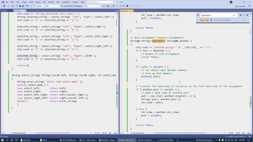Click the taskbar search icon
The width and height of the screenshot is (253, 142).
7,140
